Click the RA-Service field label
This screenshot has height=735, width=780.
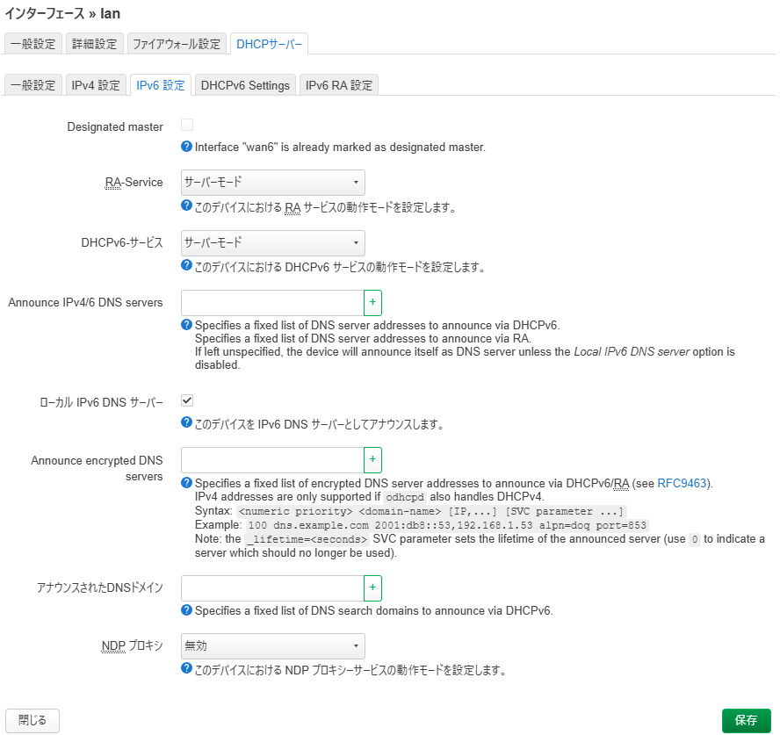[x=134, y=183]
